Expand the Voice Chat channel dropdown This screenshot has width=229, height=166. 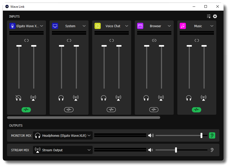pos(127,26)
